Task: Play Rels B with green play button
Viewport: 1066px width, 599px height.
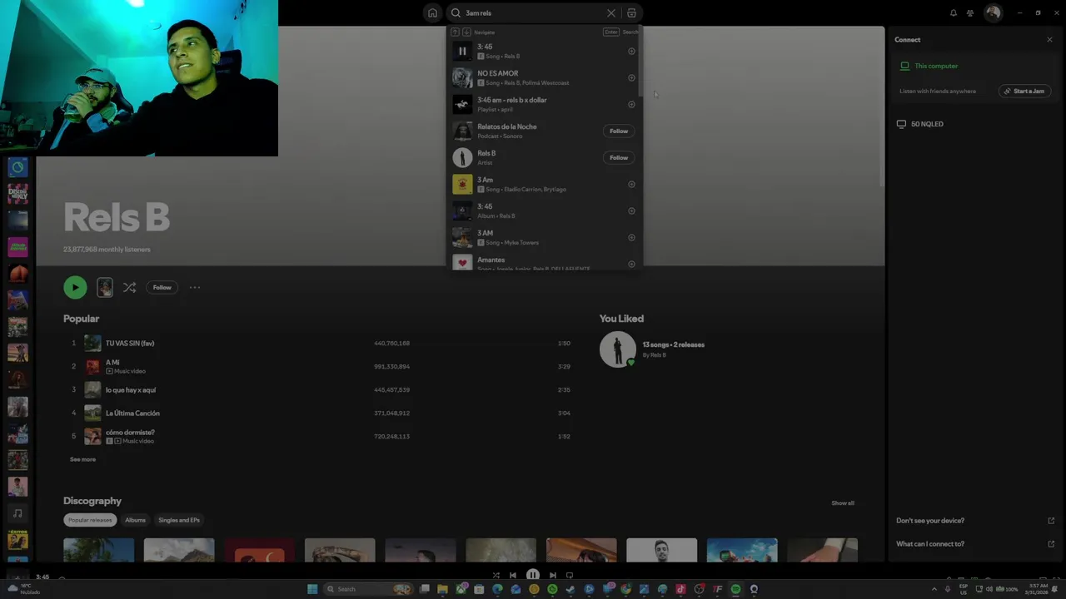Action: 75,287
